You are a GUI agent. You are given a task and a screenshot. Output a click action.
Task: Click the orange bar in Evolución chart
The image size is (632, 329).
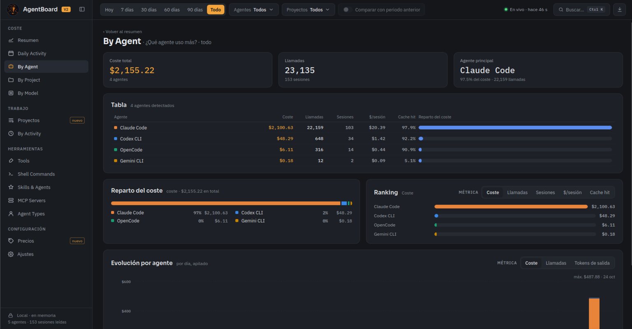[x=594, y=313]
